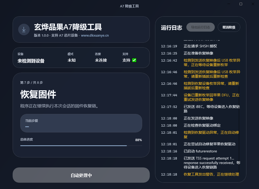Click the 未连接 connection status text
Image resolution: width=259 pixels, height=189 pixels.
pos(101,60)
